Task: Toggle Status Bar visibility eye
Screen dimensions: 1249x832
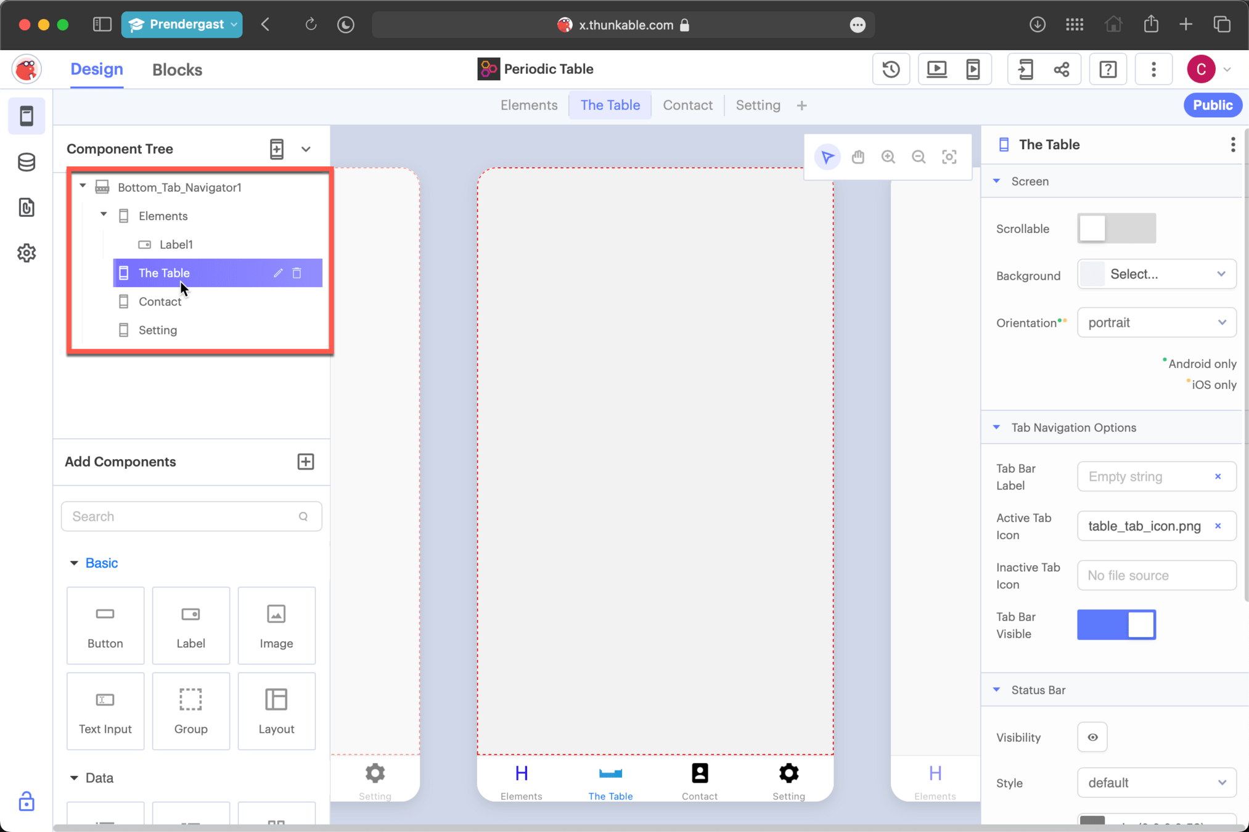Action: (1092, 737)
